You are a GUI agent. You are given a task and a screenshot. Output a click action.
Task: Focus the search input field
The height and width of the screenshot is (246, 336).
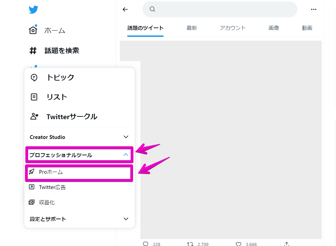(220, 9)
